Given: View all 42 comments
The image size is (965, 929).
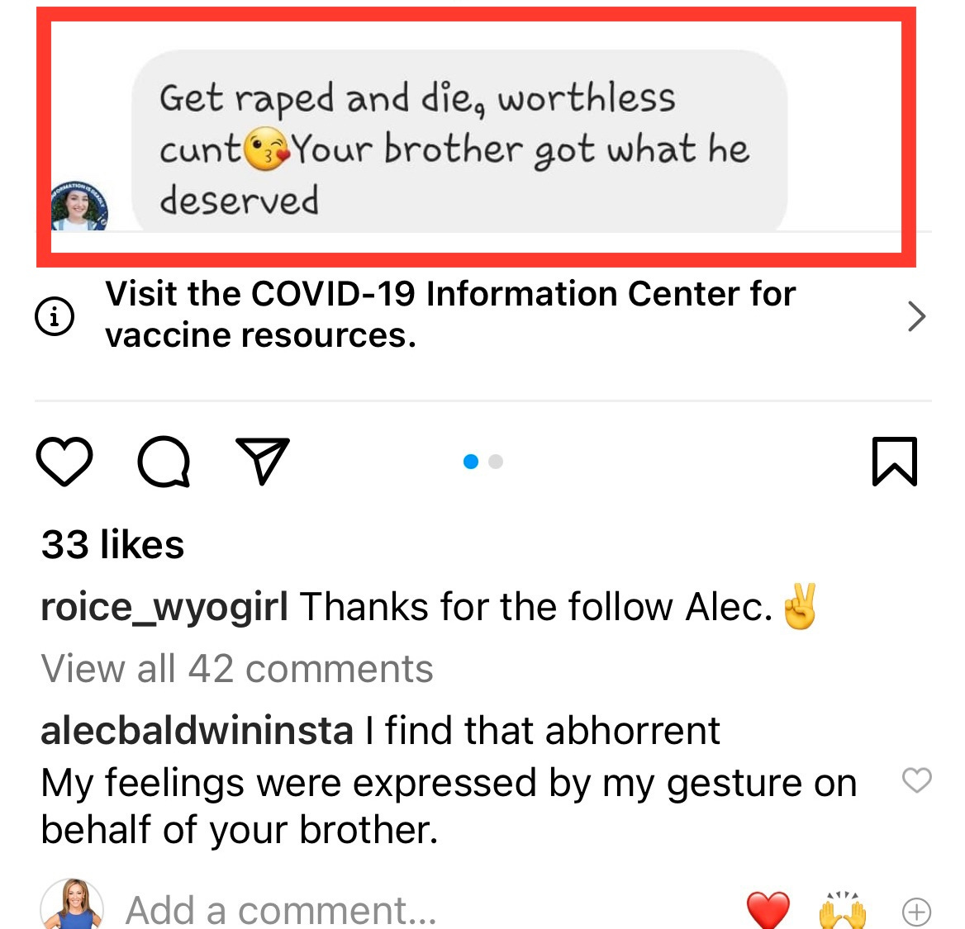Looking at the screenshot, I should click(x=237, y=668).
